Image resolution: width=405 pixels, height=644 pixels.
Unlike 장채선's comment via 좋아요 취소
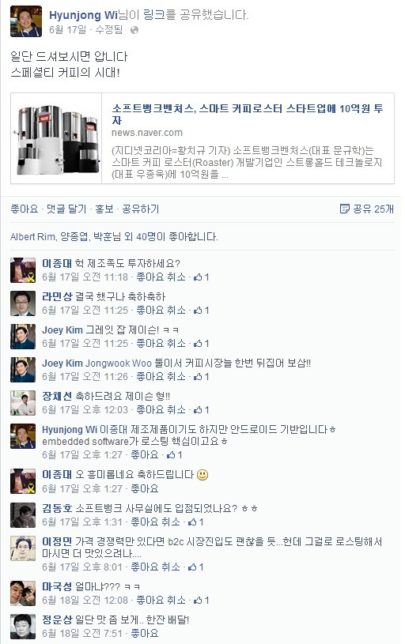coord(161,410)
